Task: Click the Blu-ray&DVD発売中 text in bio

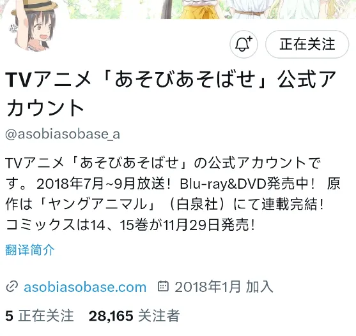Action: [x=245, y=184]
